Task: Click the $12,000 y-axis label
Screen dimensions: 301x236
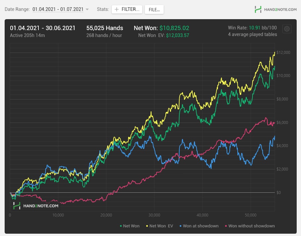Action: click(x=283, y=53)
